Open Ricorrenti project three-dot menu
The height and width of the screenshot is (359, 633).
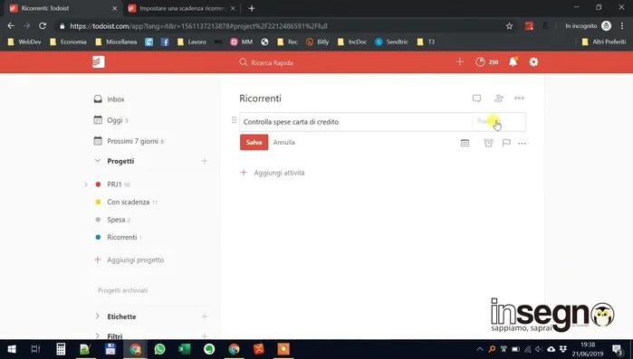coord(519,98)
